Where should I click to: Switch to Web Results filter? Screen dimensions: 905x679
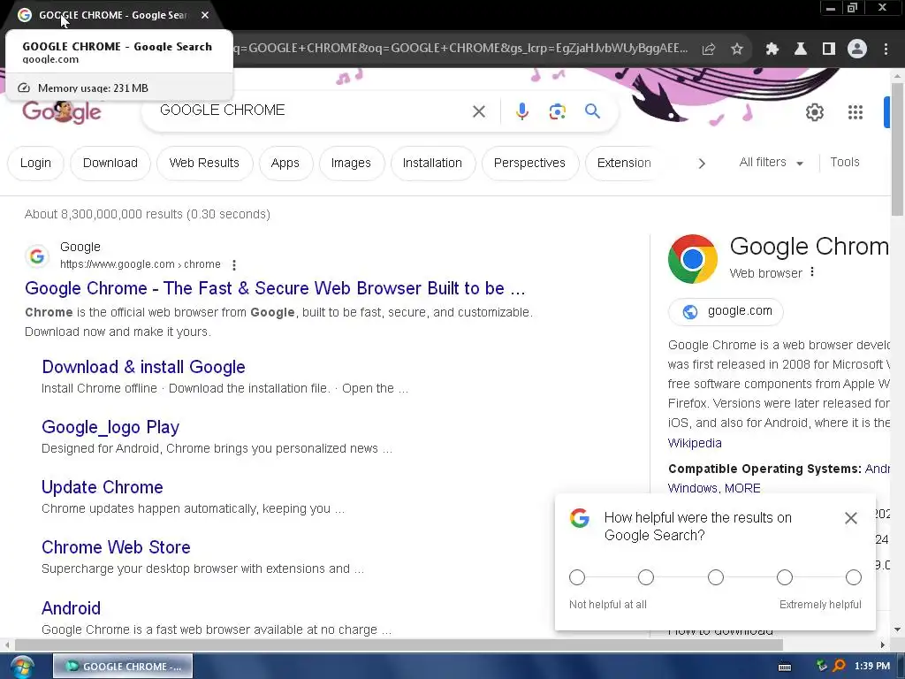tap(204, 164)
